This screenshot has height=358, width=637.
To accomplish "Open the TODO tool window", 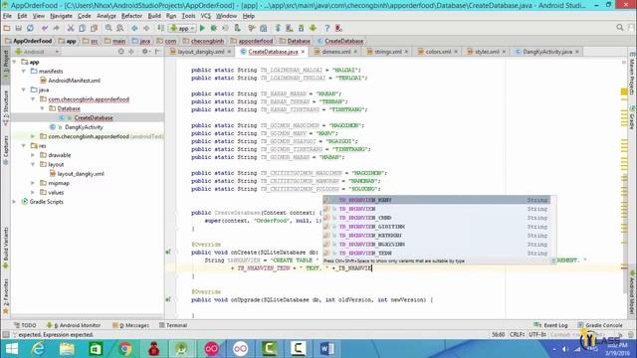I will [25, 325].
